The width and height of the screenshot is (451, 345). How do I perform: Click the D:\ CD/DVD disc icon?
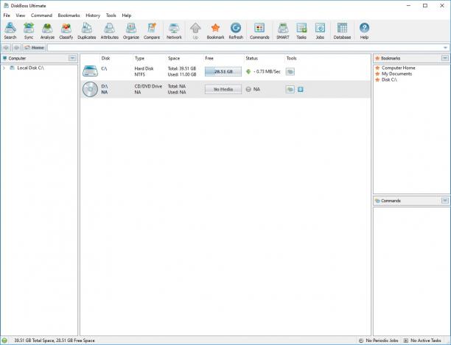pos(90,89)
